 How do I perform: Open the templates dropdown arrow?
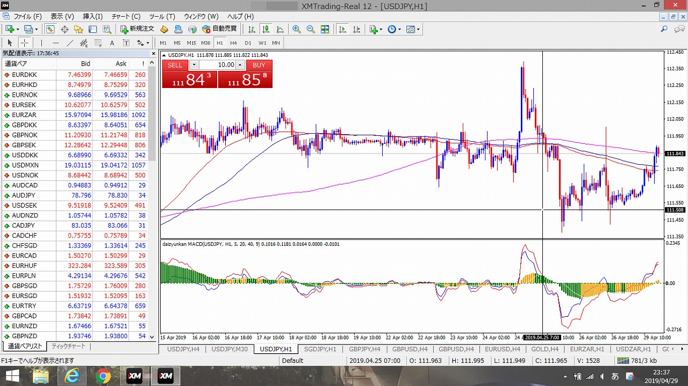418,29
